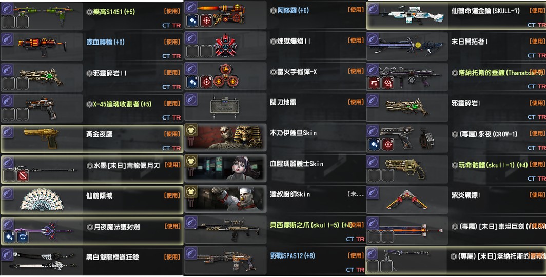
Task: Click 使用 next to 阿修羅 (+6)
Action: pos(356,10)
